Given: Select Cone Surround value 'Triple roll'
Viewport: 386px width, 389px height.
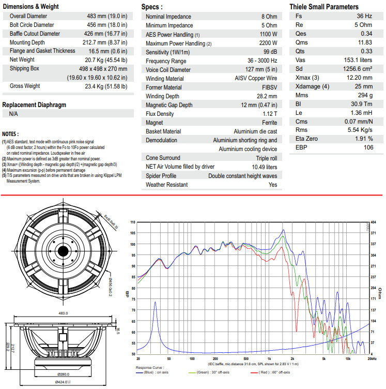Looking at the screenshot, I should tap(267, 158).
